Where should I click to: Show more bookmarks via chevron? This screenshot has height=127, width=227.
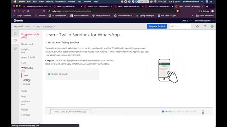193,16
